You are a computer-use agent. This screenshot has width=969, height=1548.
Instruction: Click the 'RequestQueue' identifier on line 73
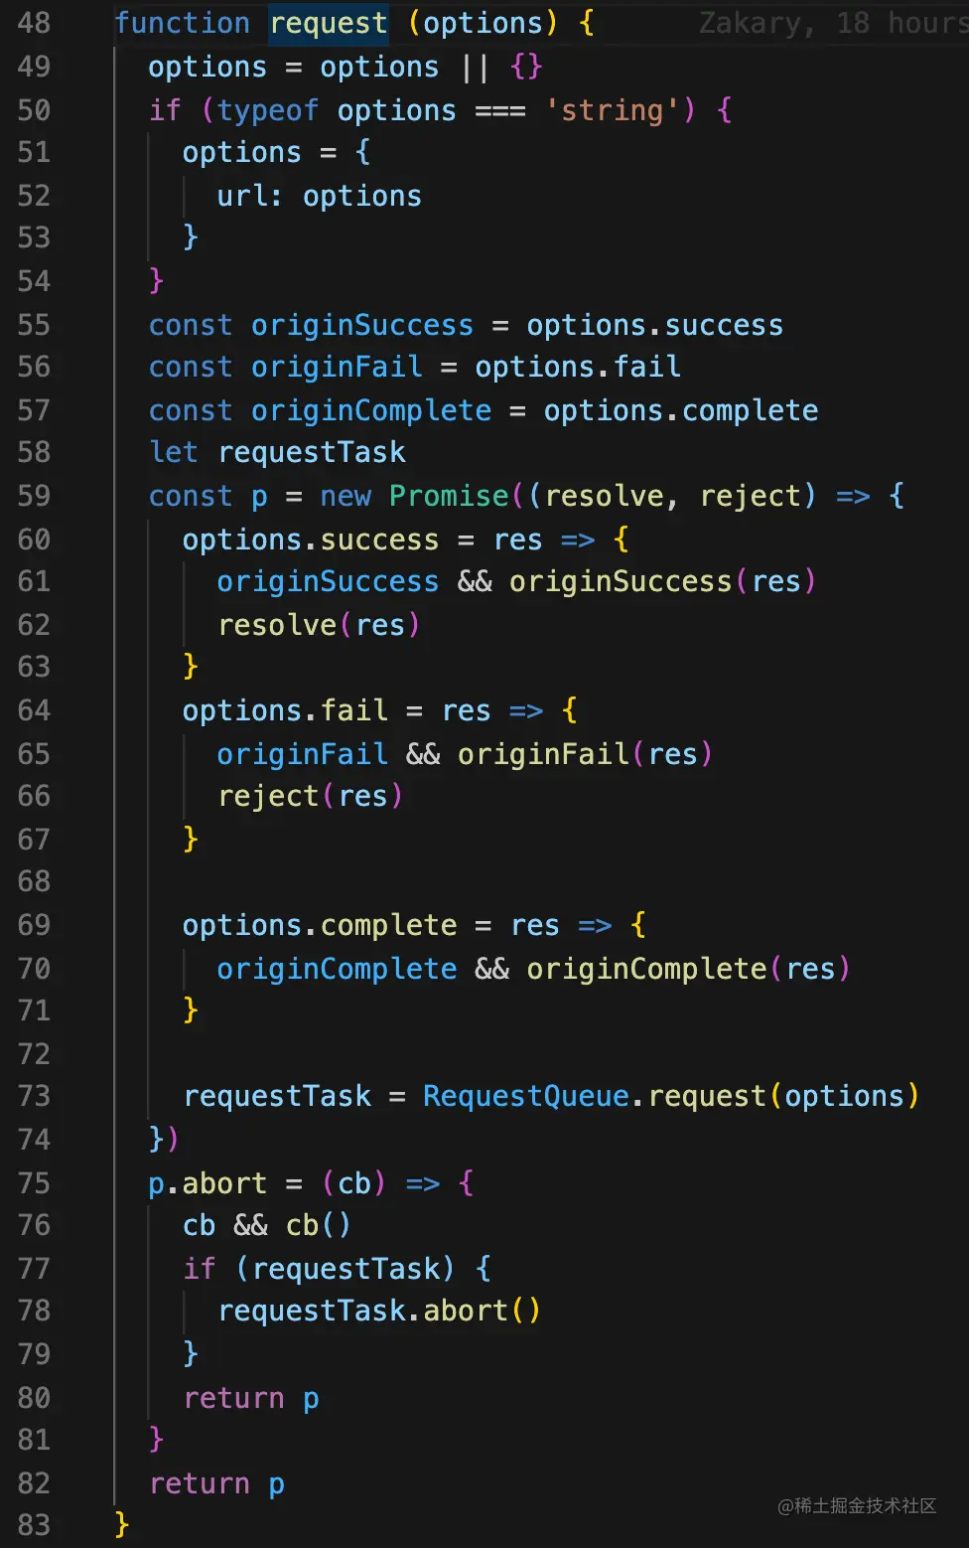(526, 1096)
